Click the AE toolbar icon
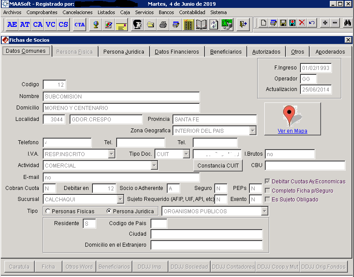354x277 pixels. click(12, 25)
